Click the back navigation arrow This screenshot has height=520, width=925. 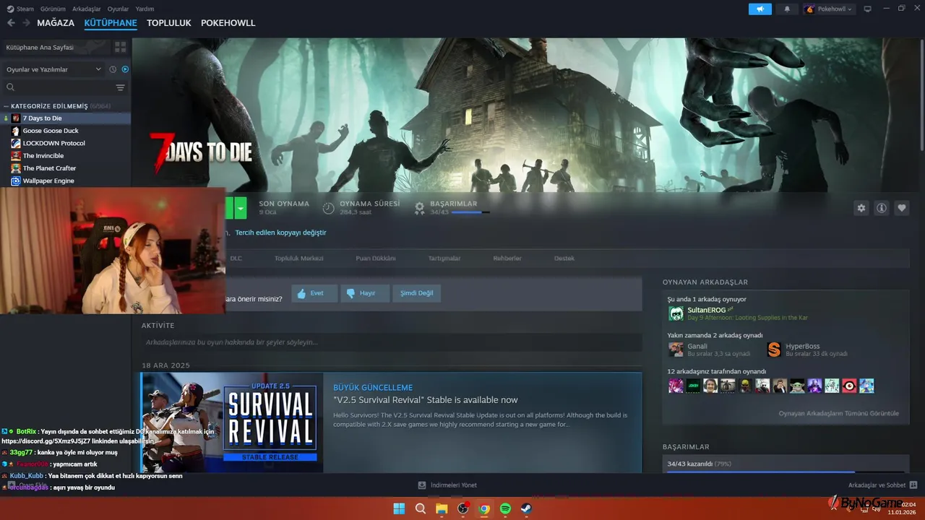click(x=11, y=23)
